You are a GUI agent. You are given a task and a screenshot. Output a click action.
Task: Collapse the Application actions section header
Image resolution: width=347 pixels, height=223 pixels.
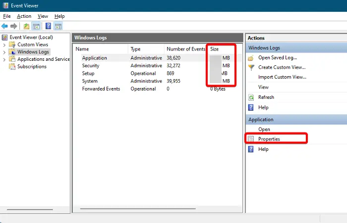296,120
